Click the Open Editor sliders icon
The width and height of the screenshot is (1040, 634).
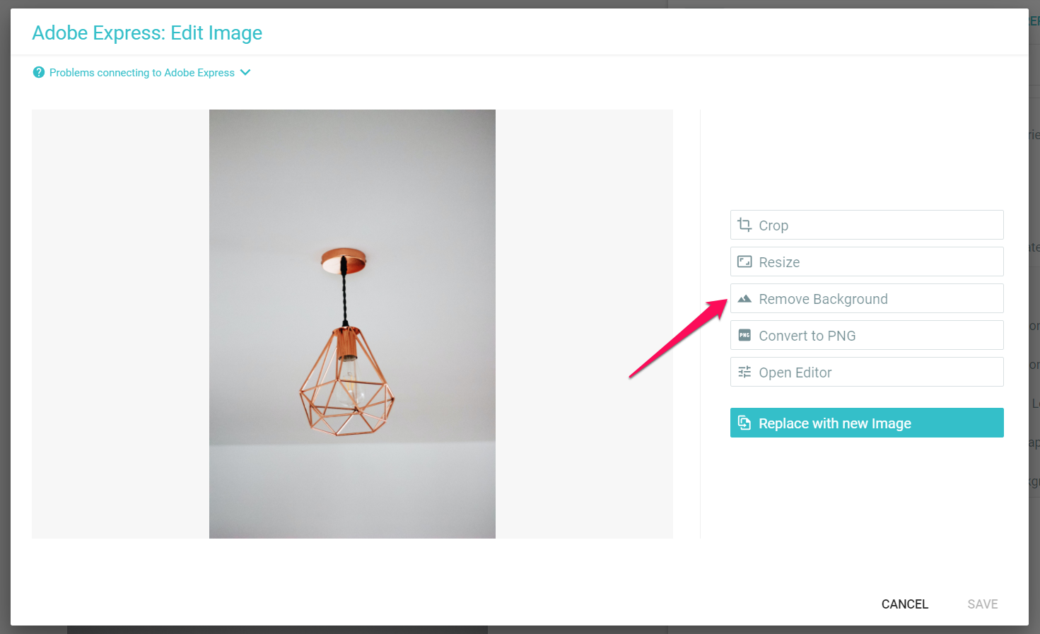point(744,372)
